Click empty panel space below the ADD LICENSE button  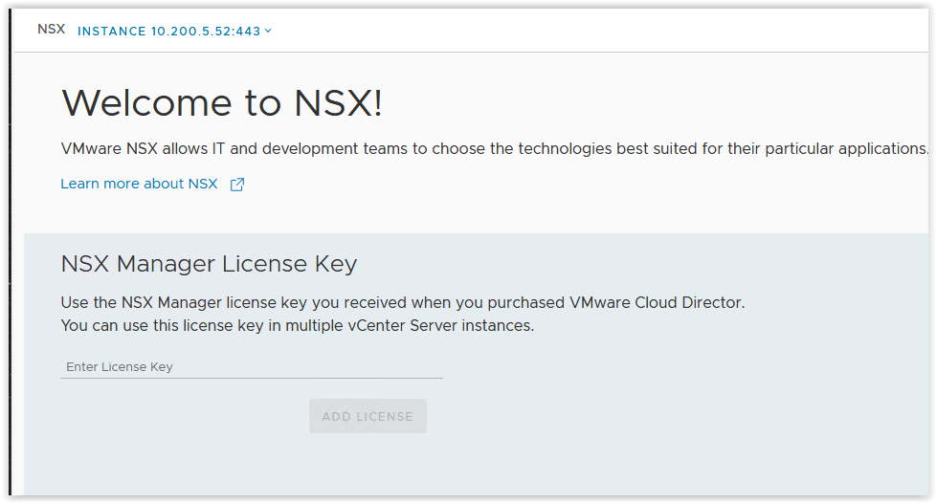coord(368,466)
